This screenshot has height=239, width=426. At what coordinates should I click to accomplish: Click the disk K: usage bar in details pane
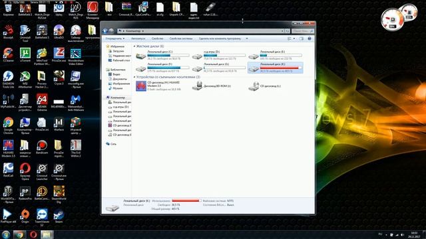tap(186, 200)
